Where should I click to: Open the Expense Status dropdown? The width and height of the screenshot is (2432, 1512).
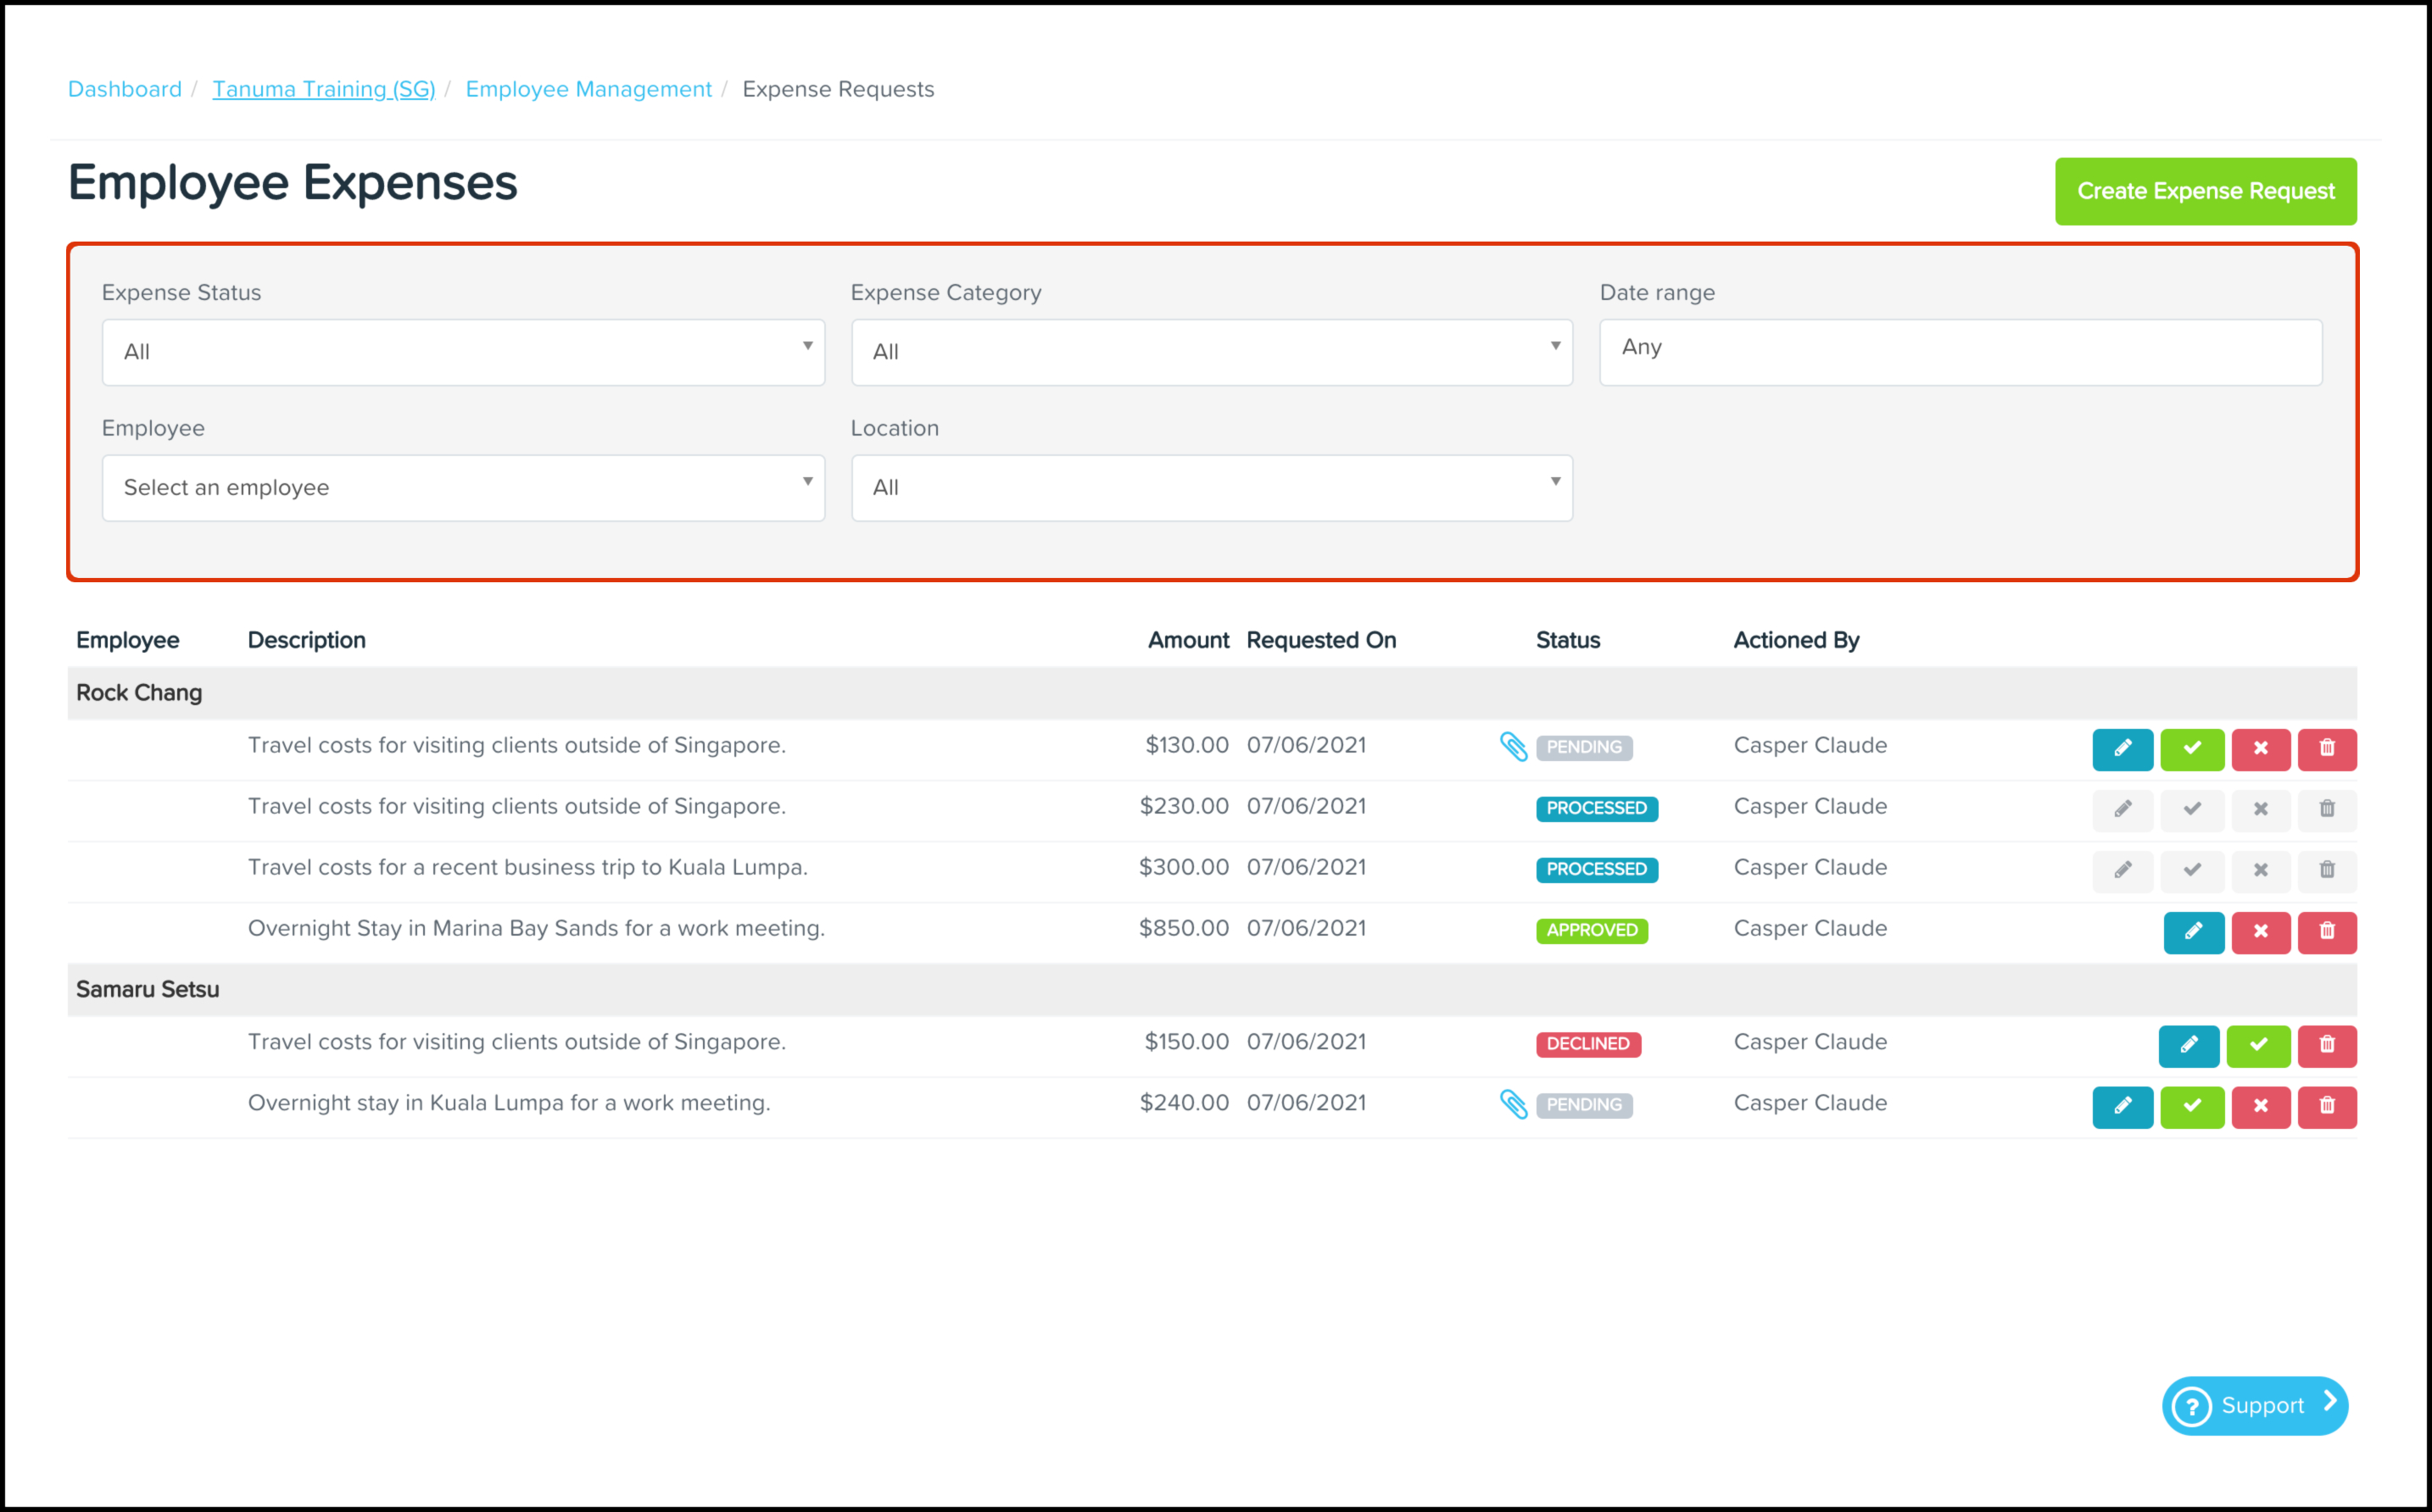pos(463,352)
